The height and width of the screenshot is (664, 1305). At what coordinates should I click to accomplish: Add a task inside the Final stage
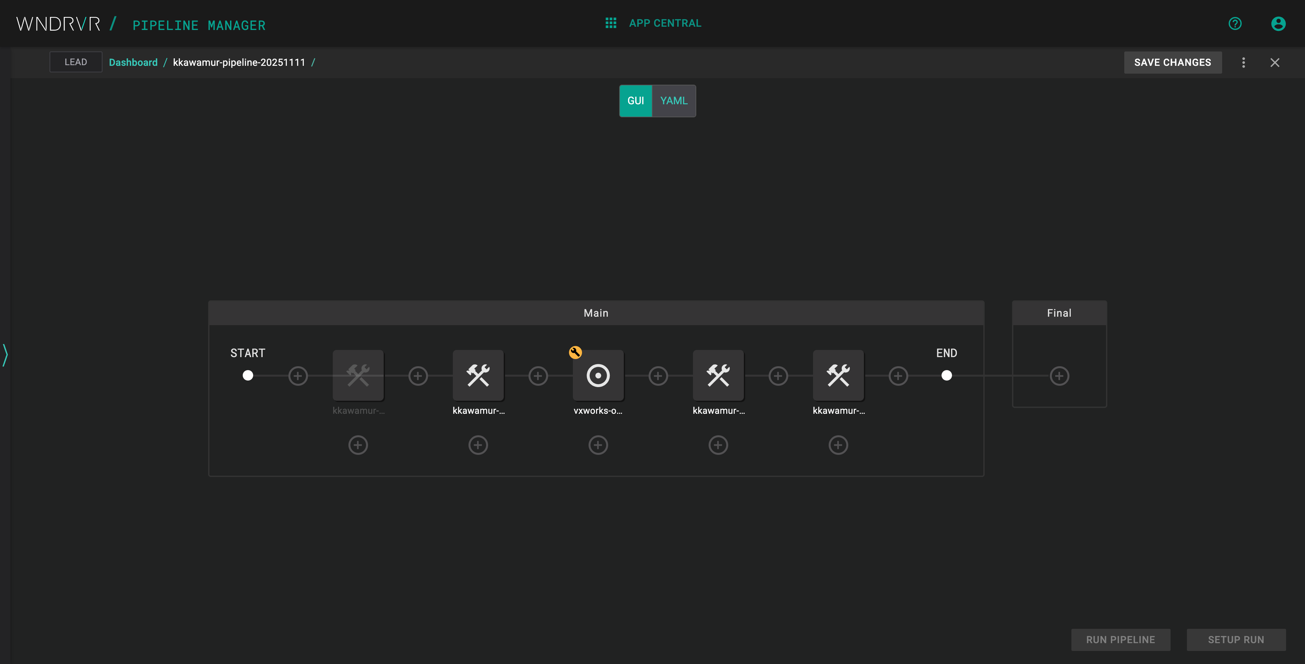(x=1059, y=376)
